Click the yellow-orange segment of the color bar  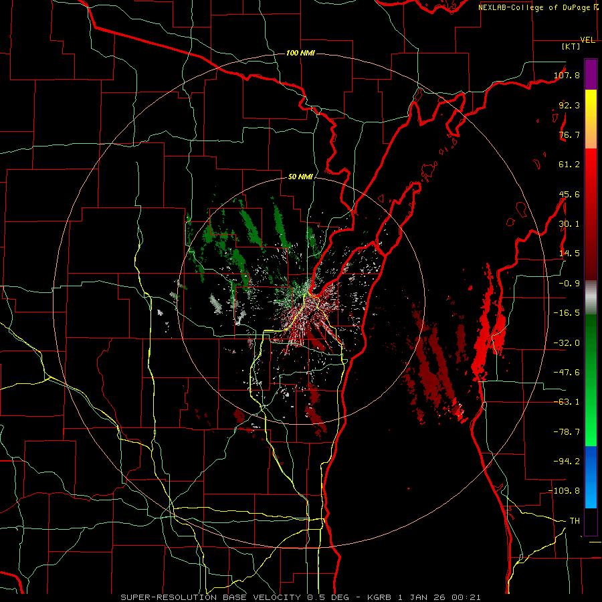591,119
